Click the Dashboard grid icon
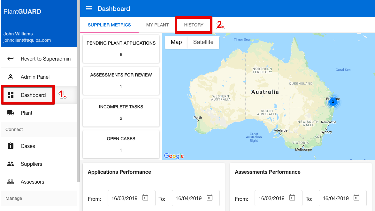375x211 pixels. click(11, 95)
